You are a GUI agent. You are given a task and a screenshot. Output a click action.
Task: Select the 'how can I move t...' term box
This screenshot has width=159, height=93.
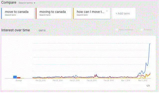coord(92,13)
